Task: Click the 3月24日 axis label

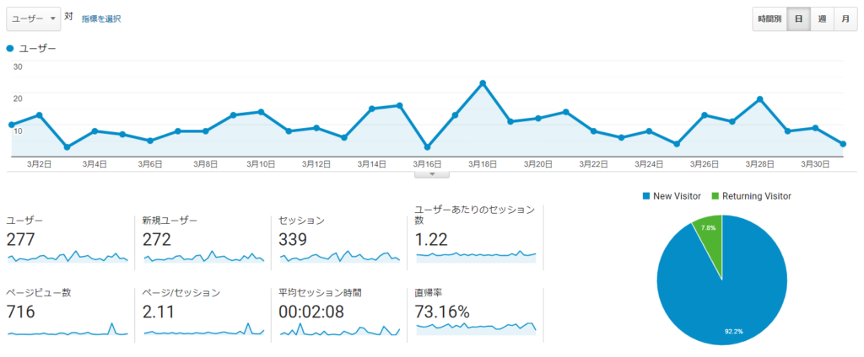Action: [649, 164]
